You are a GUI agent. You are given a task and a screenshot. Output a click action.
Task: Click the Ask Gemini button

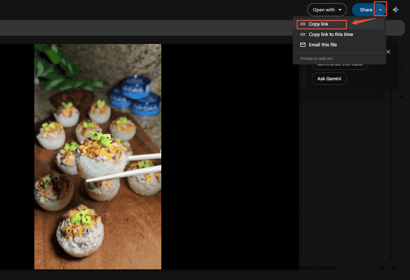329,79
